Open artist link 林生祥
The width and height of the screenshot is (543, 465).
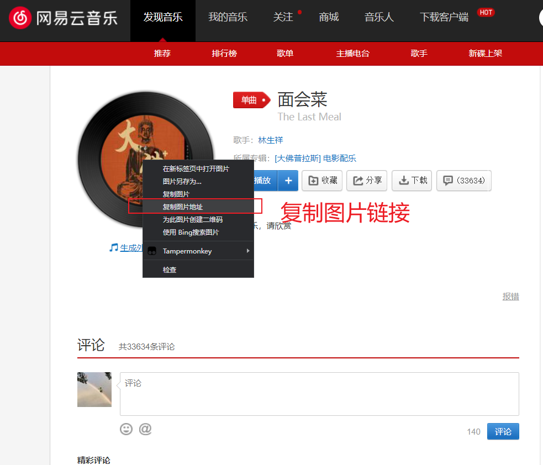[x=271, y=140]
